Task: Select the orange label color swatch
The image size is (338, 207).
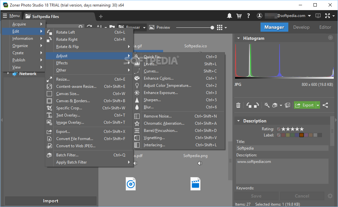Action: [x=301, y=135]
